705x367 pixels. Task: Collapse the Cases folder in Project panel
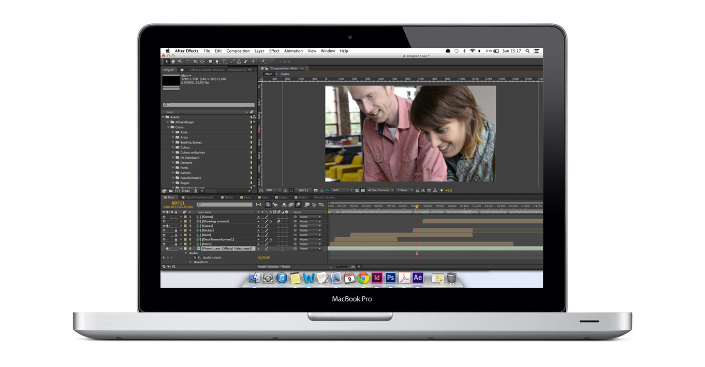[x=168, y=127]
